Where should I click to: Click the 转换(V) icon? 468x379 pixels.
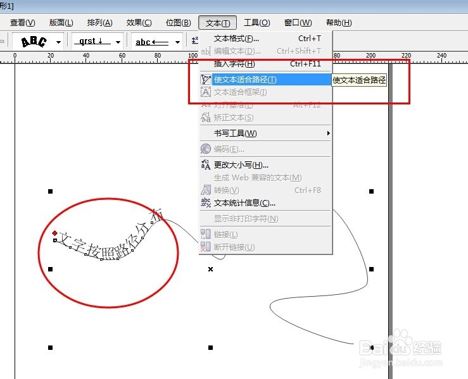(x=206, y=190)
